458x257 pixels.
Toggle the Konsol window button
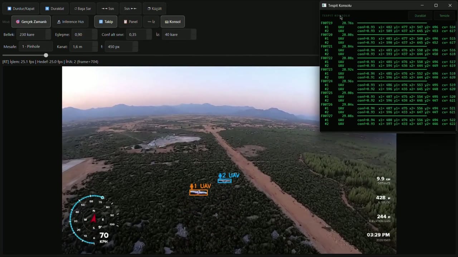click(x=172, y=22)
